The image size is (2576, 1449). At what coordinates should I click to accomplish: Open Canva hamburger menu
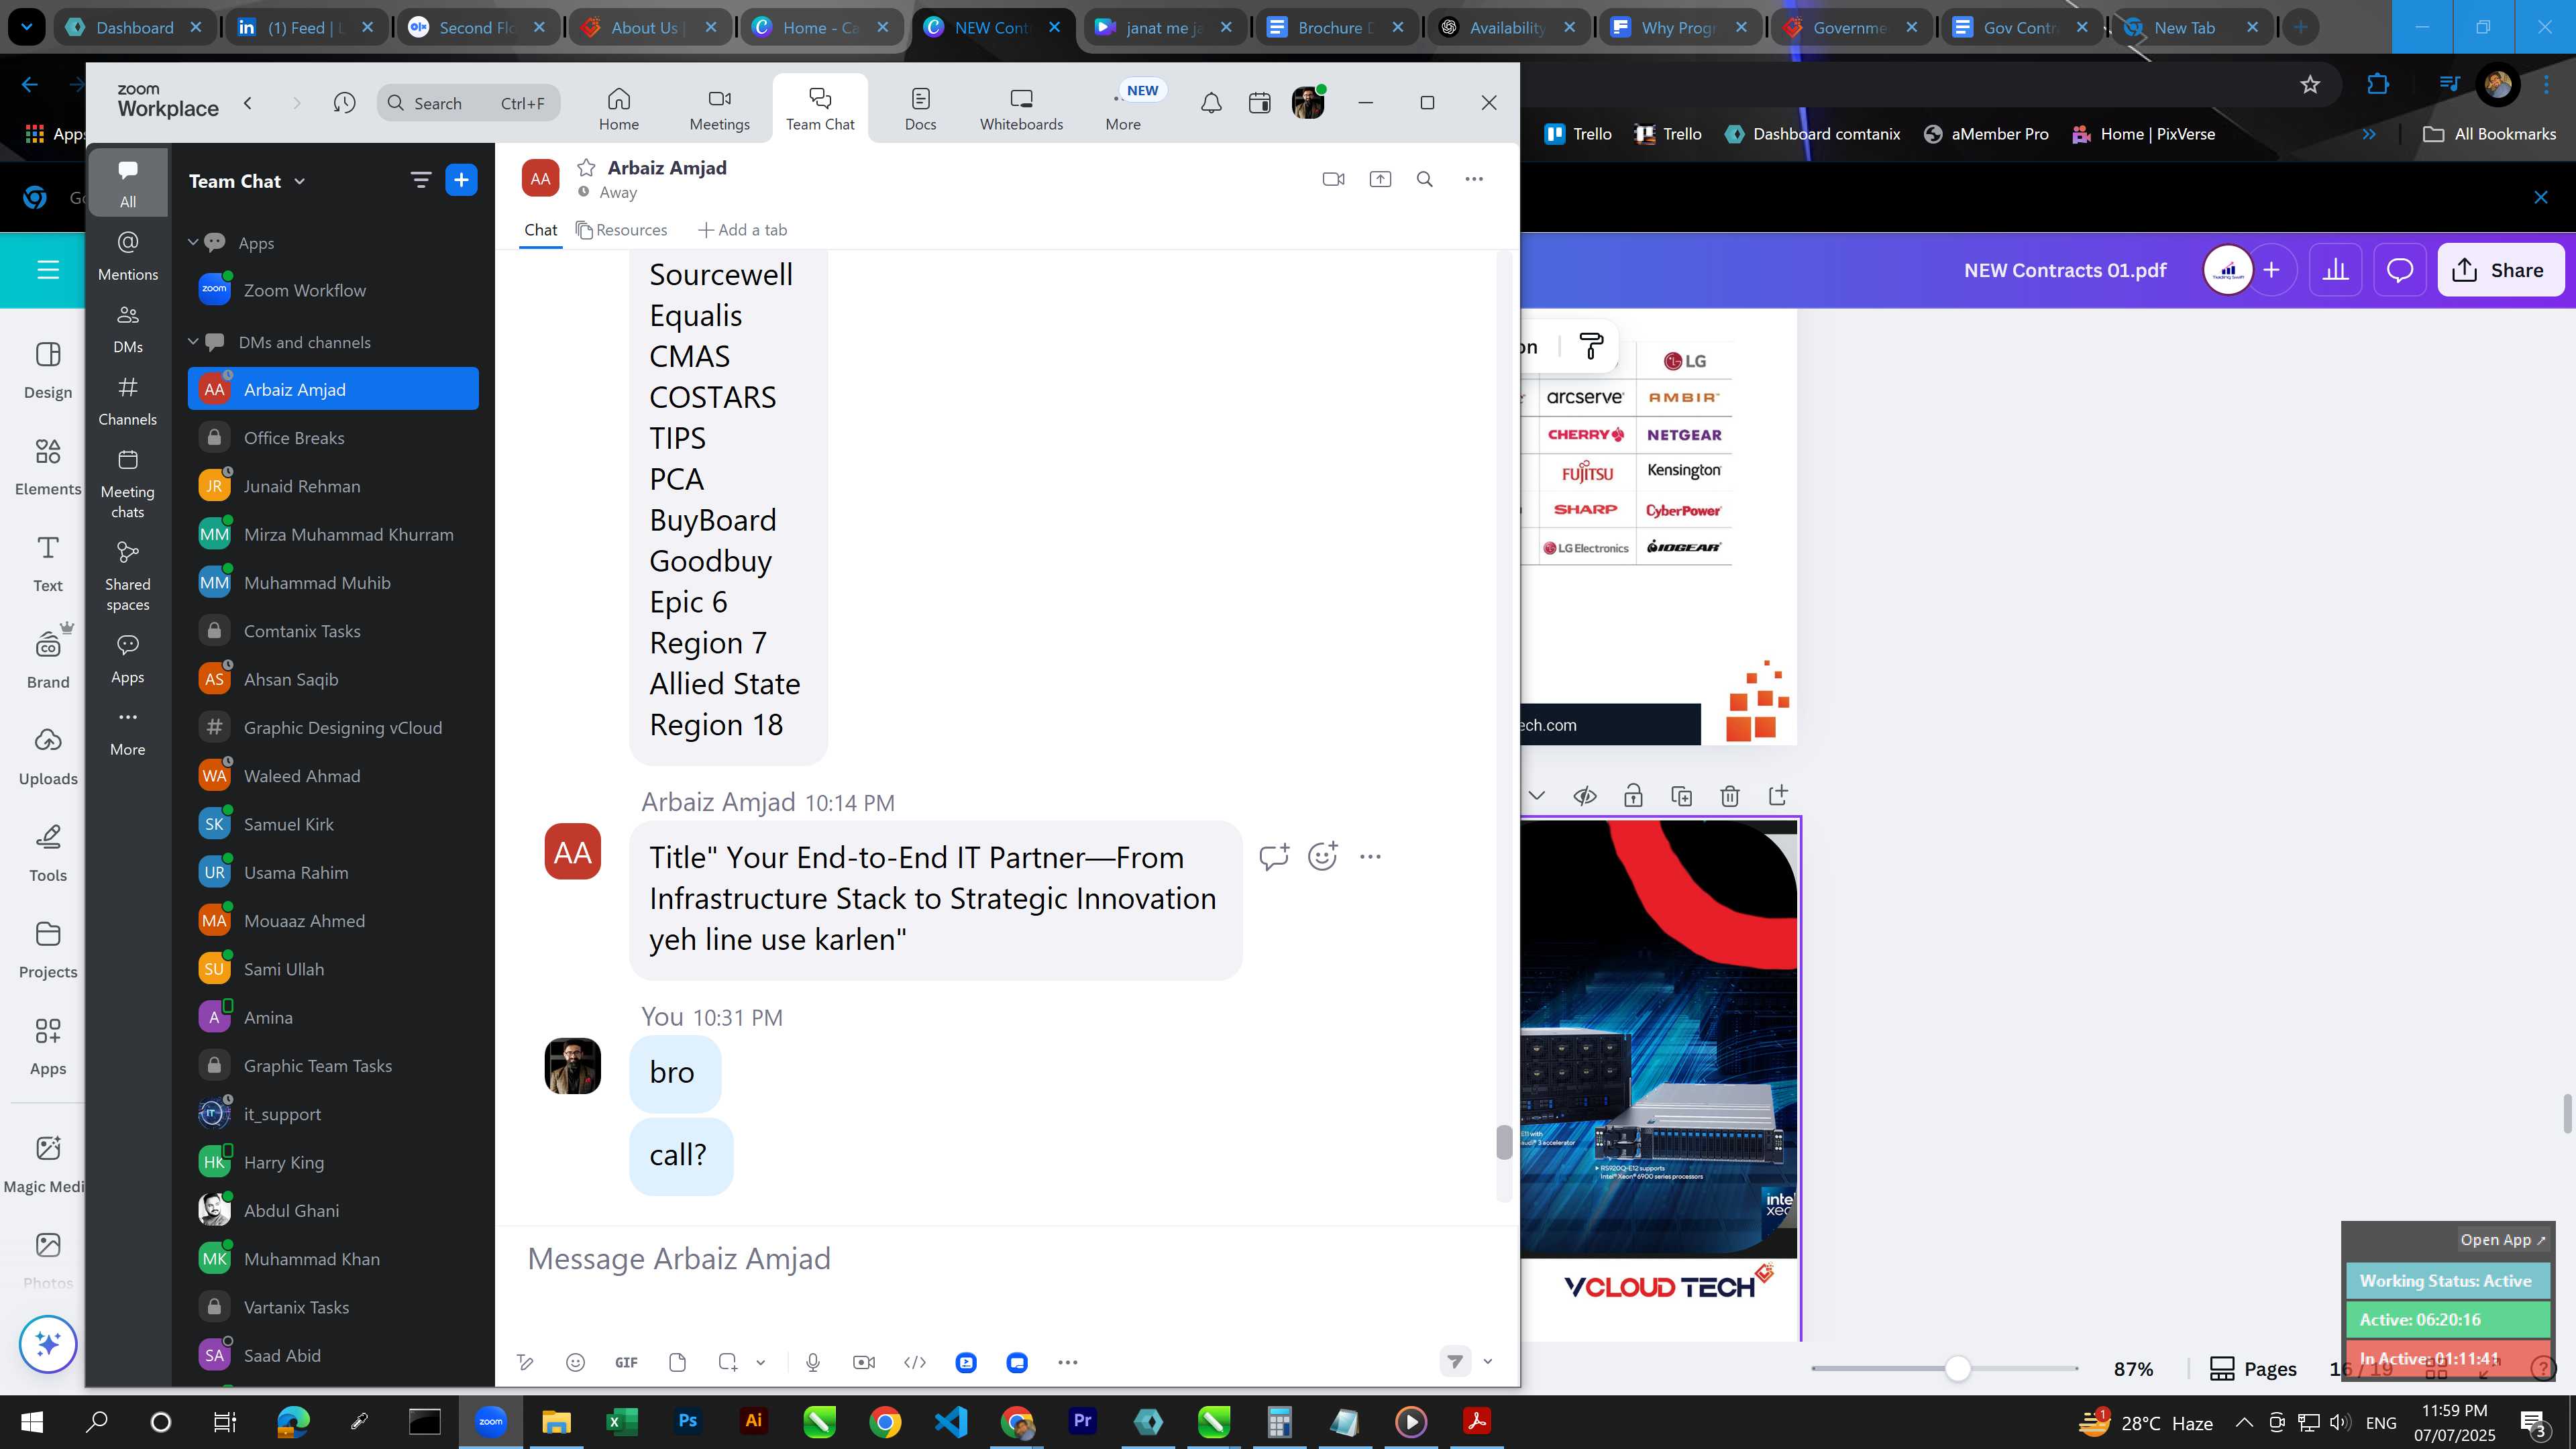47,270
